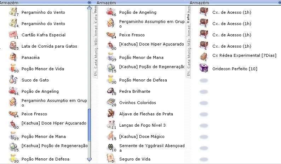The height and width of the screenshot is (164, 281).
Task: Pick the Lanças de Fogo Nível 3 scroll icon
Action: [111, 124]
